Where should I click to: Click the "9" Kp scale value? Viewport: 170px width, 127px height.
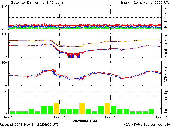6,90
